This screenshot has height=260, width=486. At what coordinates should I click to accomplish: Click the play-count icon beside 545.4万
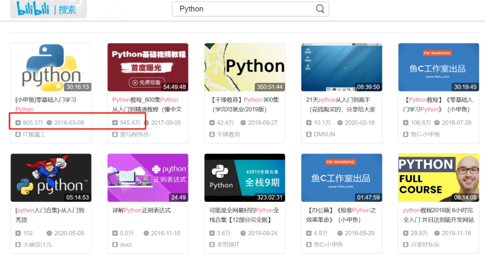coord(115,123)
